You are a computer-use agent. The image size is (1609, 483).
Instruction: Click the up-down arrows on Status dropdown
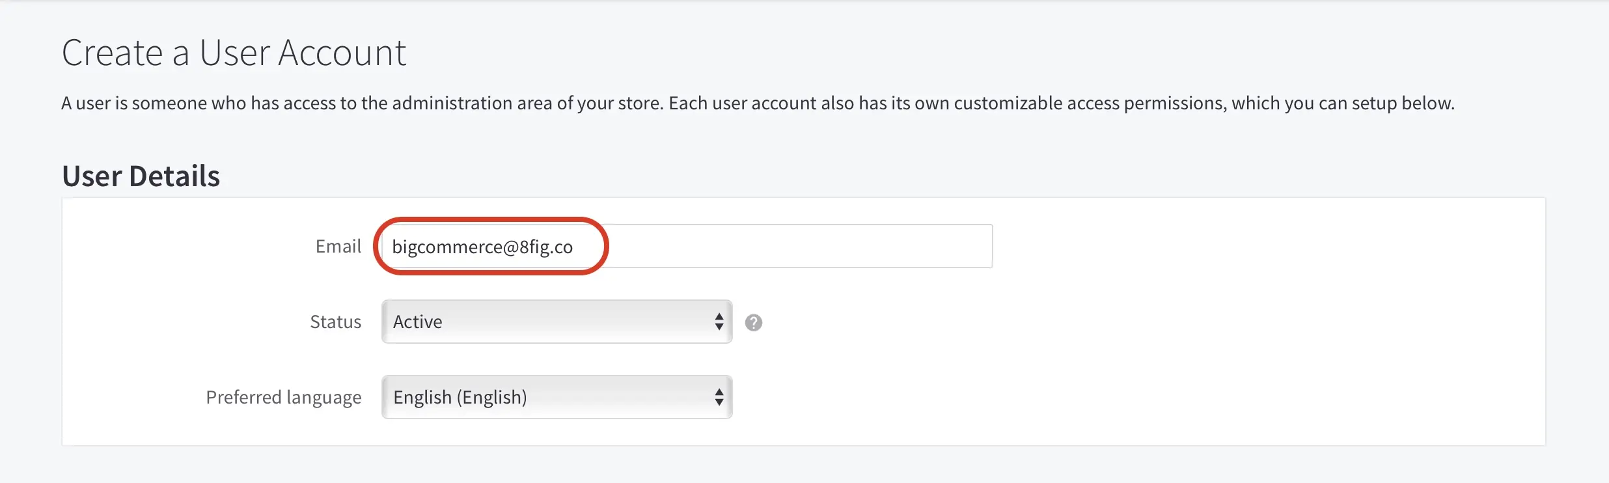click(x=719, y=322)
